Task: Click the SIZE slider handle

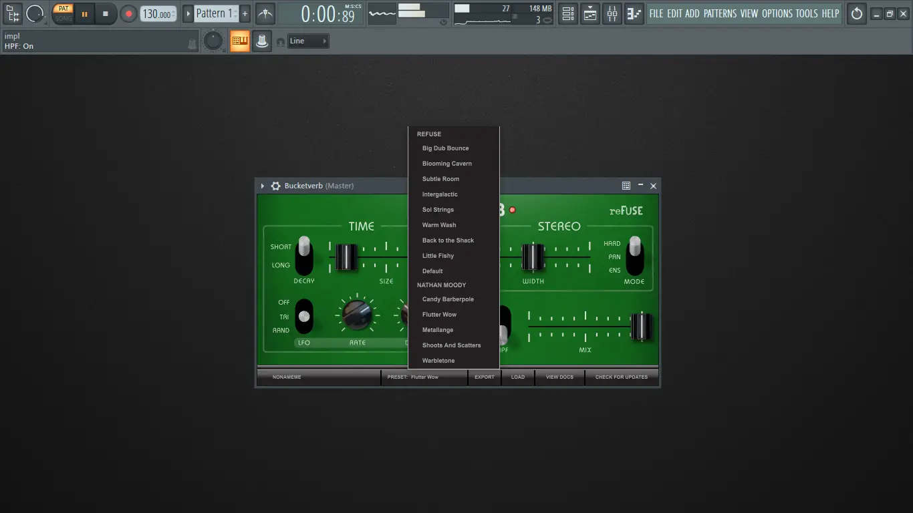Action: click(x=346, y=257)
